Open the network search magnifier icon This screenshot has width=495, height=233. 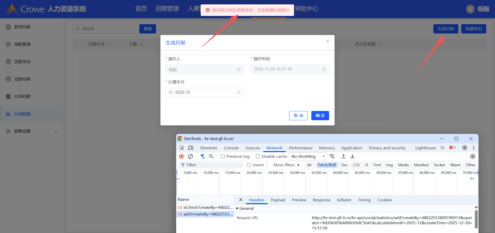point(211,156)
